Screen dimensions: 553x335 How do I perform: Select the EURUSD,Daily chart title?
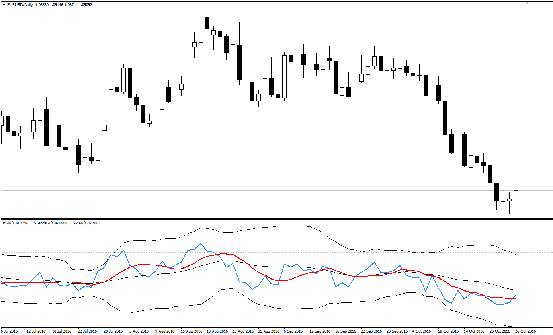click(x=20, y=5)
